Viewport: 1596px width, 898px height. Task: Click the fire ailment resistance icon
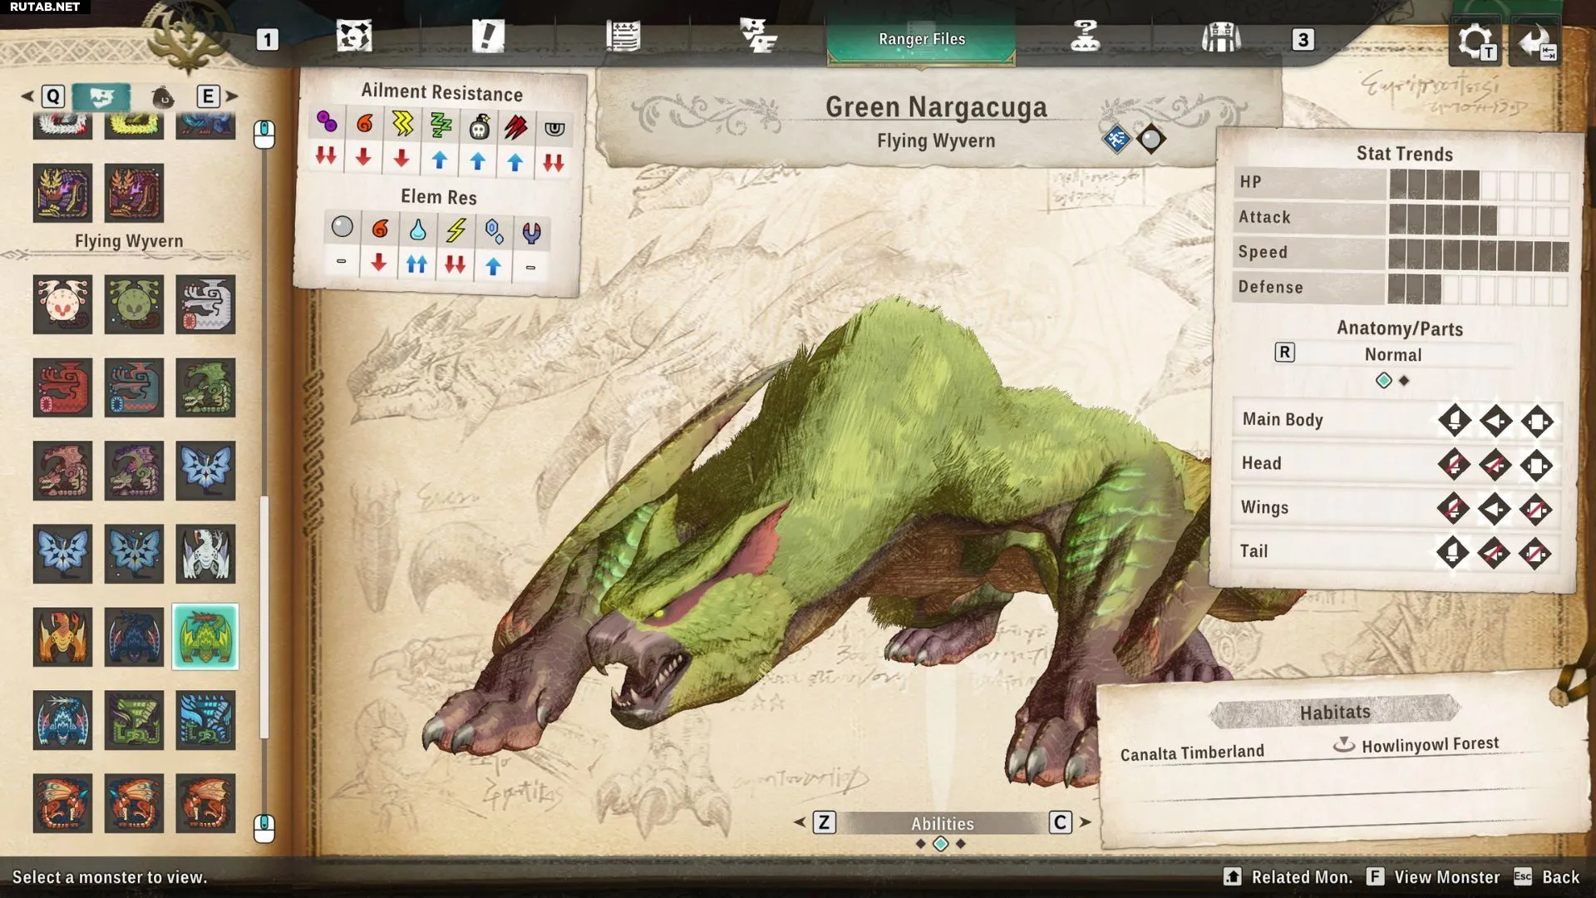click(364, 125)
